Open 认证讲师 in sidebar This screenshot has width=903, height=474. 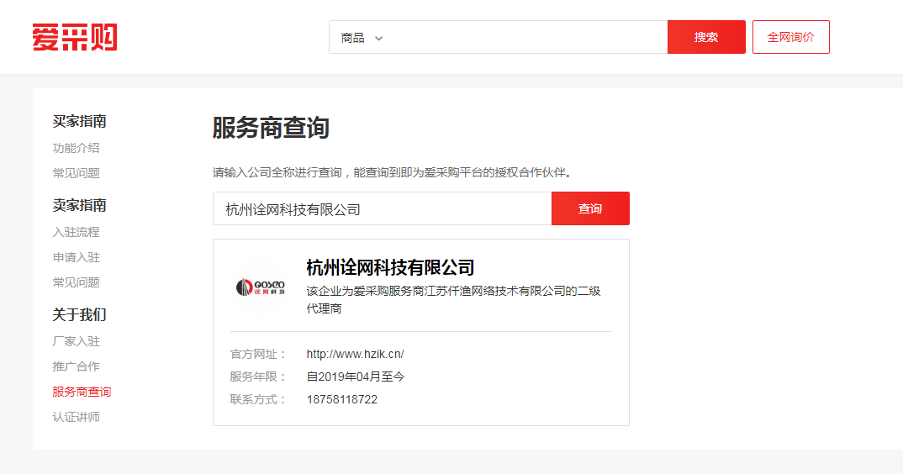pos(76,417)
